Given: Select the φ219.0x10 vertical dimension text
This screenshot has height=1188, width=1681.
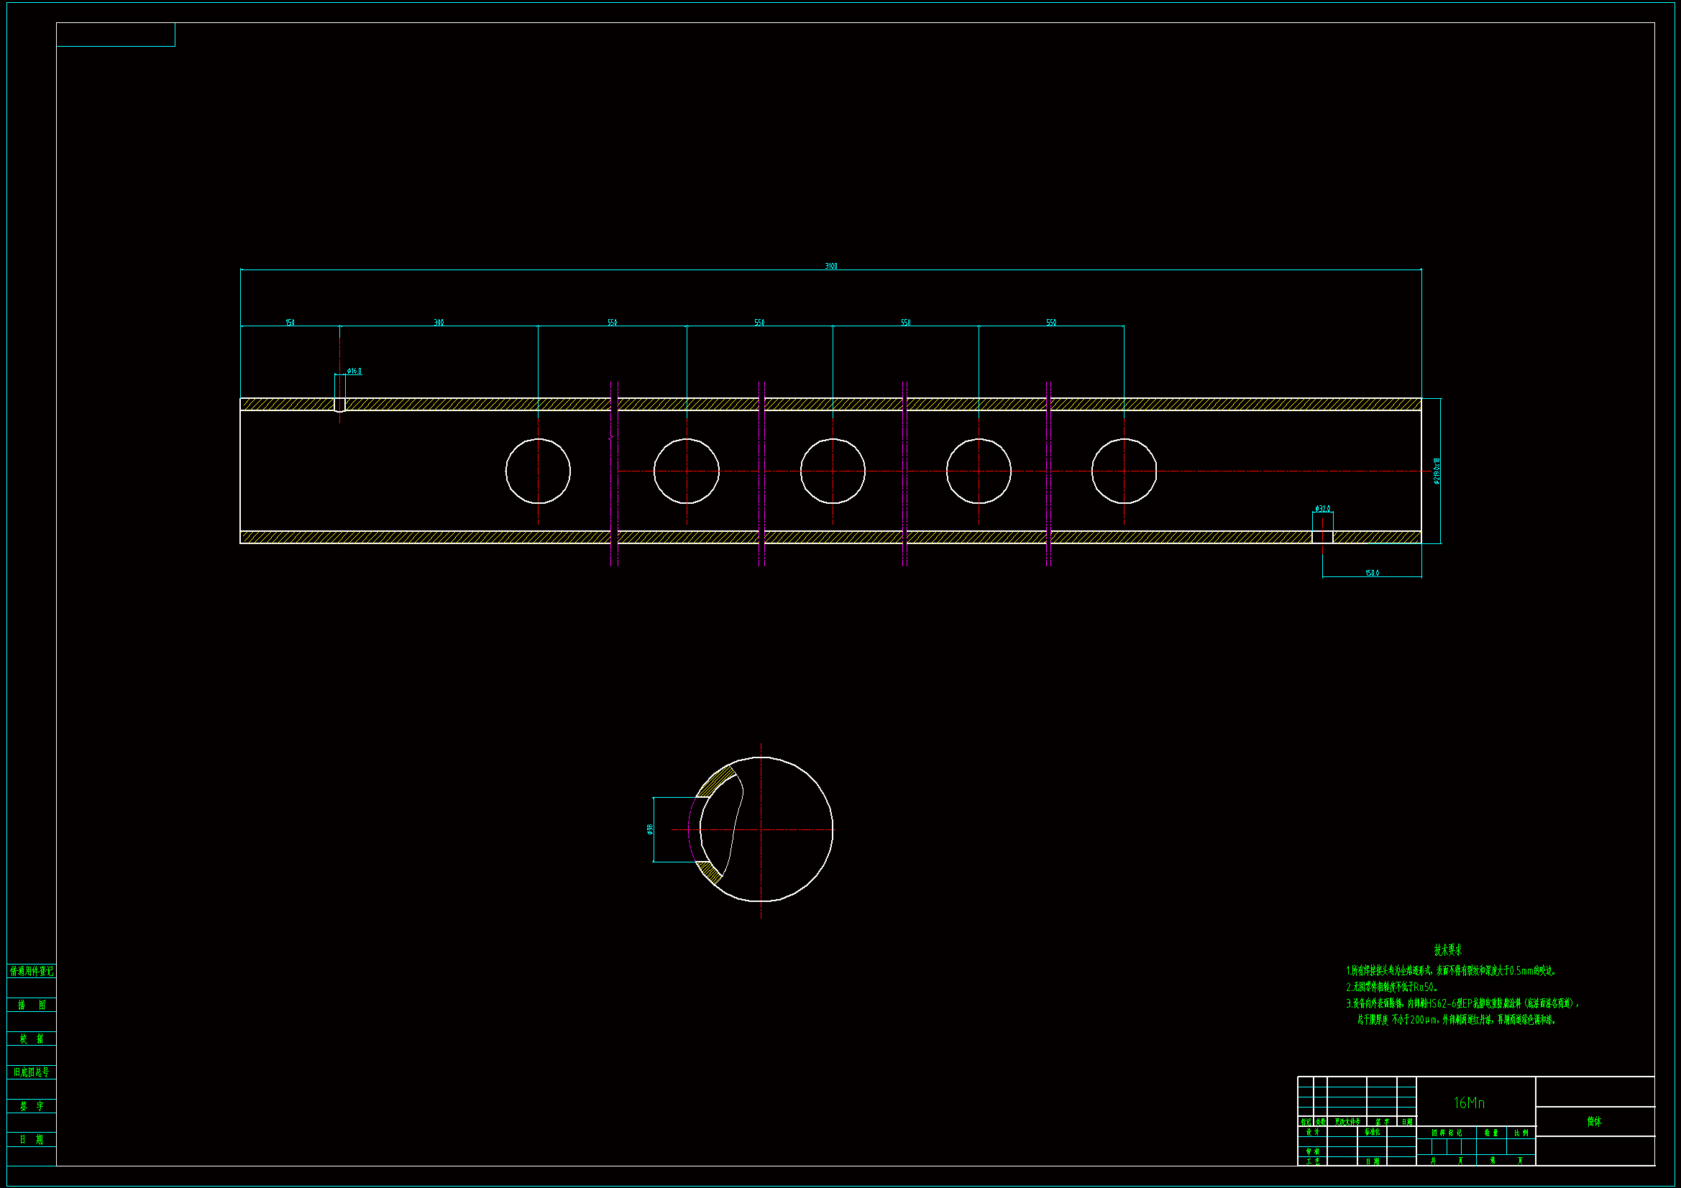Looking at the screenshot, I should (x=1437, y=471).
